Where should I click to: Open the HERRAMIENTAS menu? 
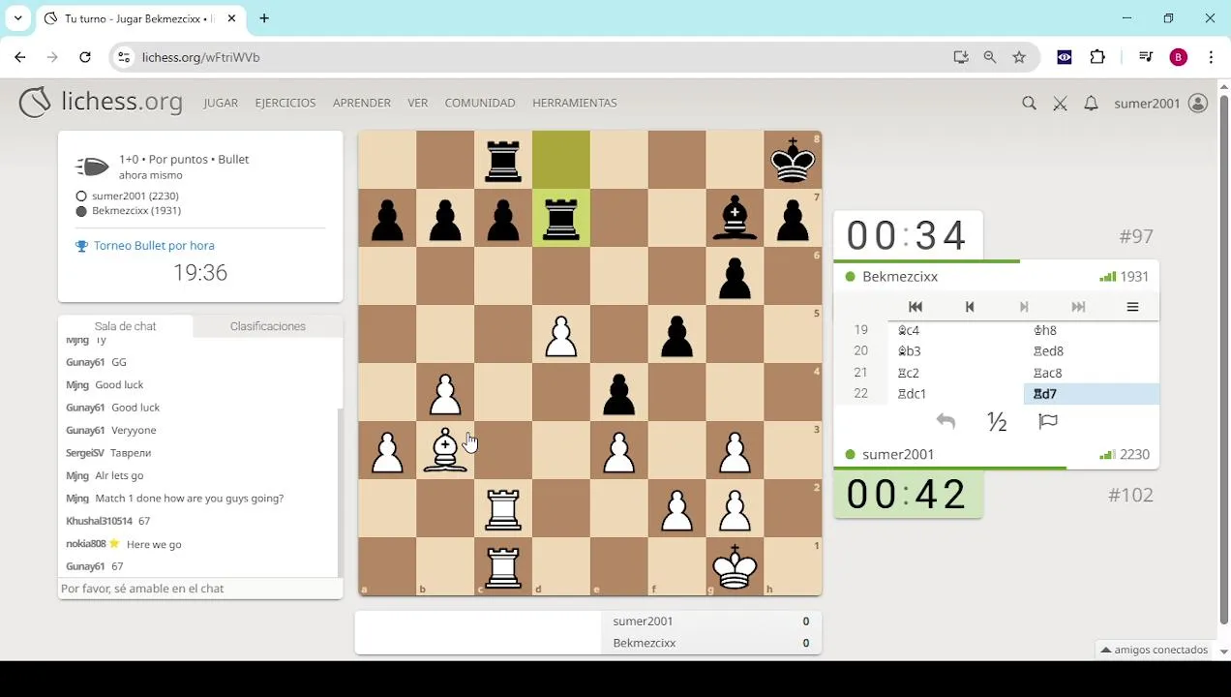coord(575,103)
